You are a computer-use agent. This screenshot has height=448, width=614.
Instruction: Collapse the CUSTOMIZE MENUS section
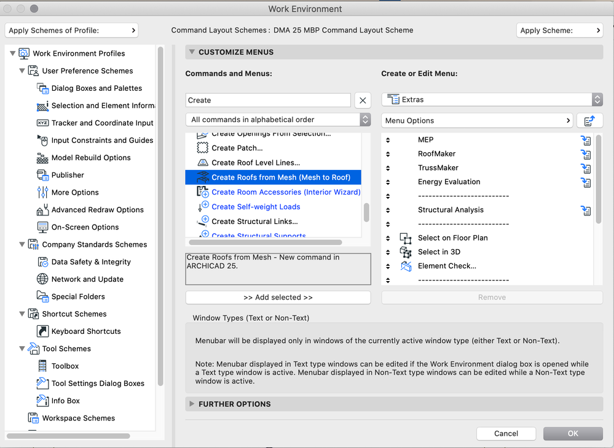(x=192, y=52)
